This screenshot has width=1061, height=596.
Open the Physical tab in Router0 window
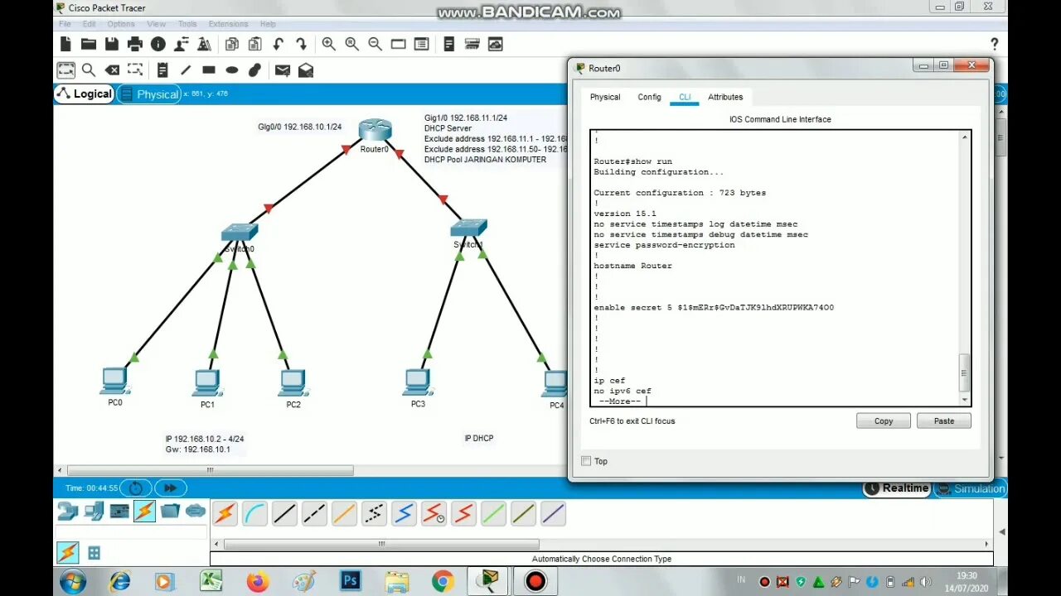(x=605, y=97)
